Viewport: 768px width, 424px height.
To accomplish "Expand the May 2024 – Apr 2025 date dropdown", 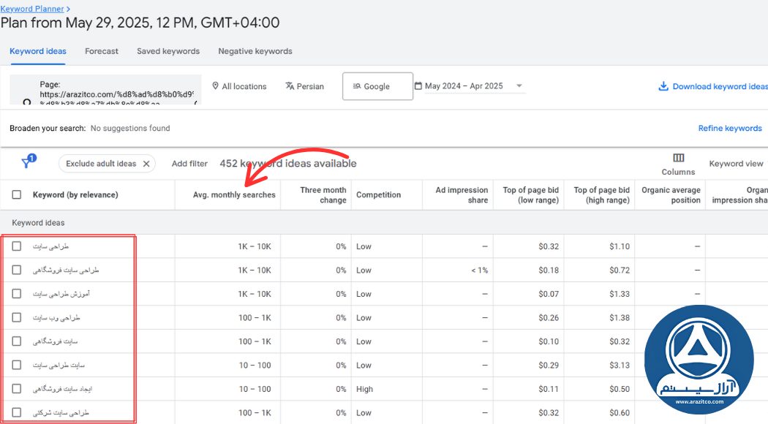I will [519, 86].
